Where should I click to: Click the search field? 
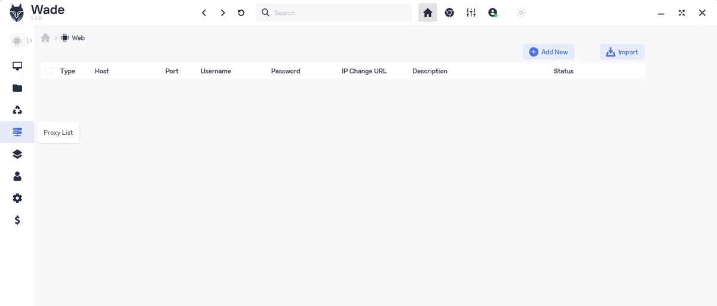tap(334, 13)
